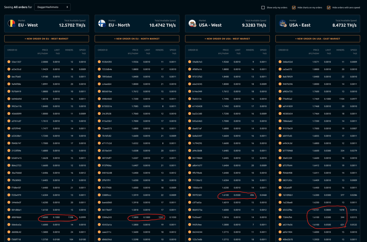Select order ID 45660099 in EU - West
Image resolution: width=367 pixels, height=242 pixels.
coord(17,114)
